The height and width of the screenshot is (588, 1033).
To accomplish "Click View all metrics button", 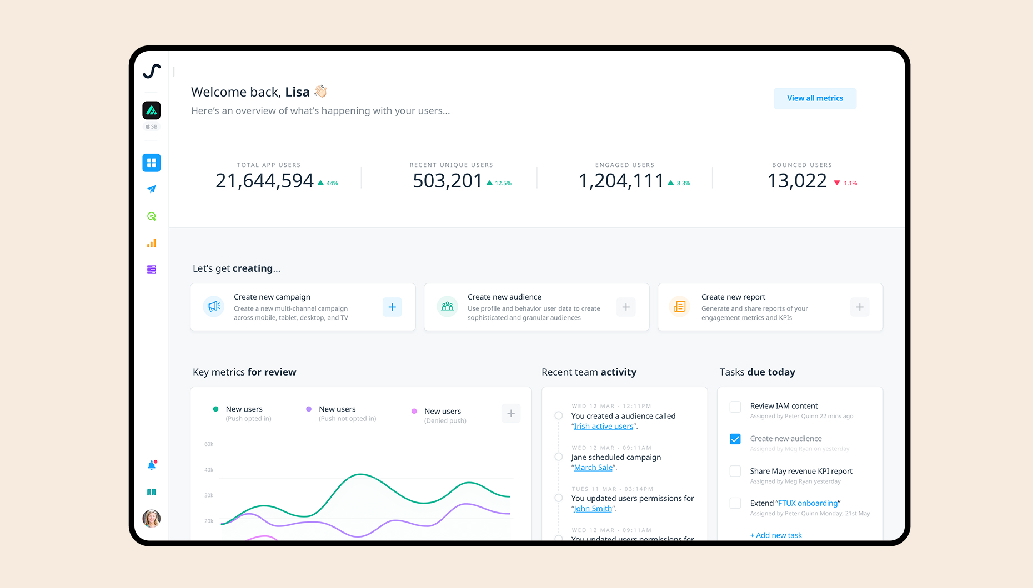I will click(x=815, y=98).
